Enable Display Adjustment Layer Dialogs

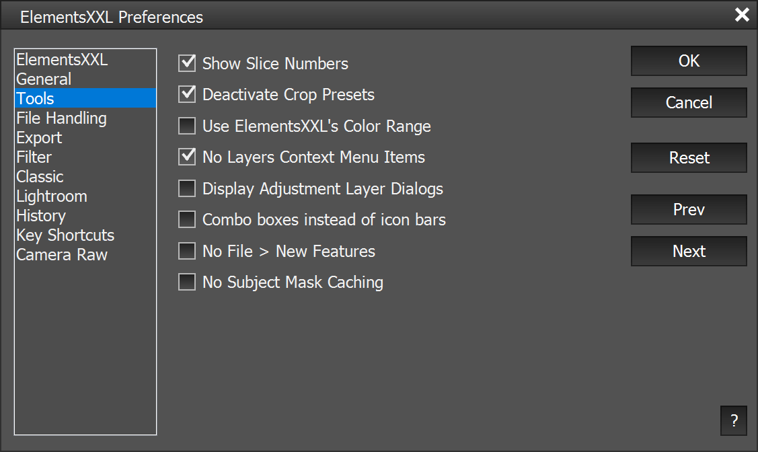point(187,188)
